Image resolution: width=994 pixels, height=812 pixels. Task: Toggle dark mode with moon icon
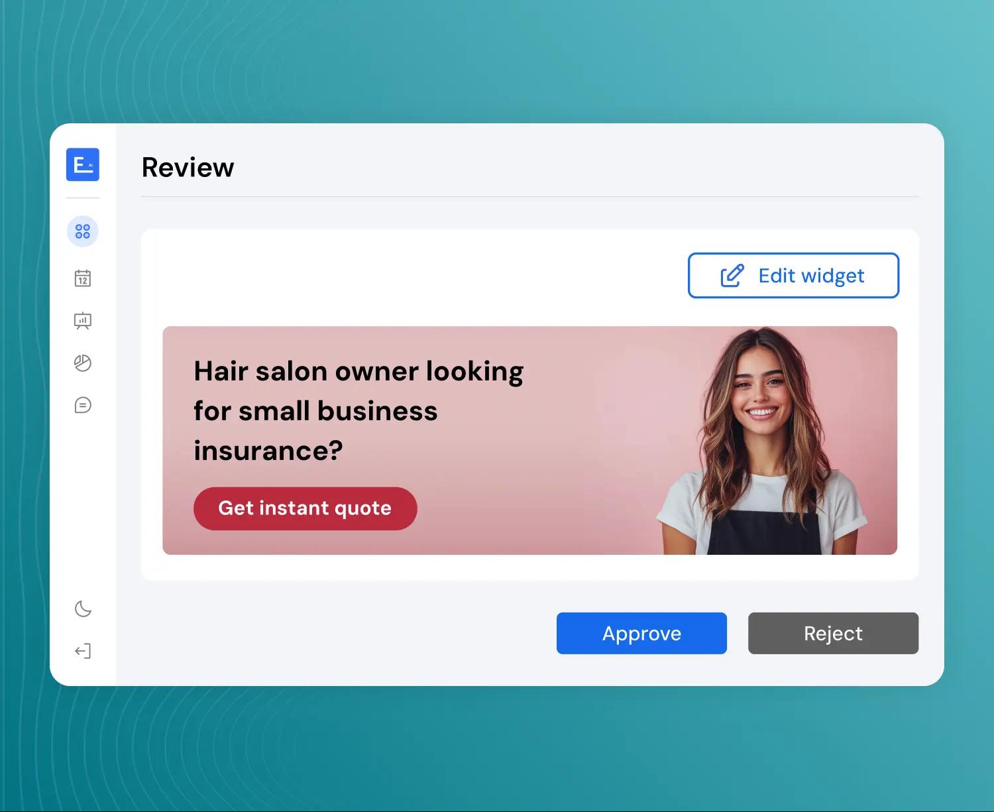83,609
